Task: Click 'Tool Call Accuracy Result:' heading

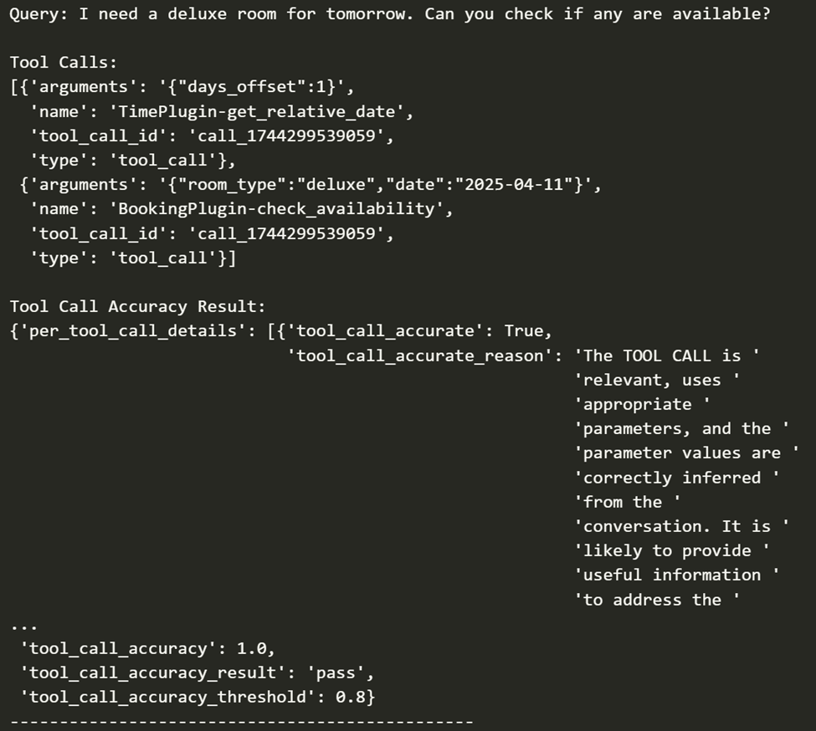Action: coord(138,307)
